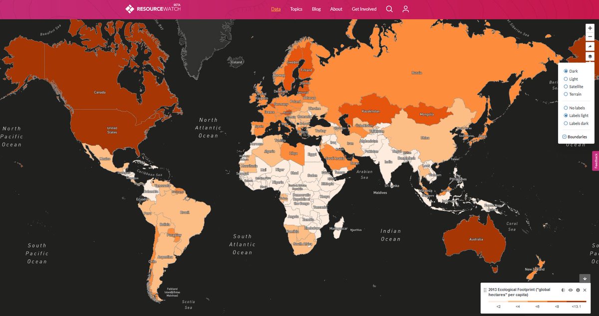Image resolution: width=599 pixels, height=316 pixels.
Task: Click the Finland label on map
Action: 306,70
